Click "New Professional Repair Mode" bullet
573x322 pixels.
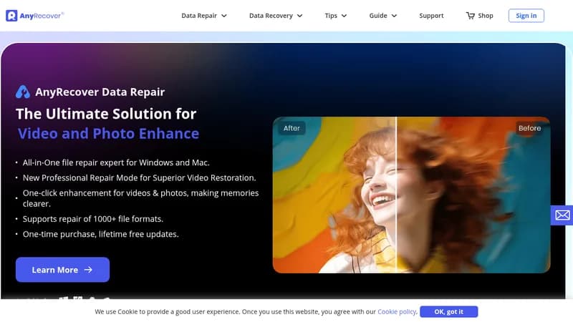[x=139, y=177]
